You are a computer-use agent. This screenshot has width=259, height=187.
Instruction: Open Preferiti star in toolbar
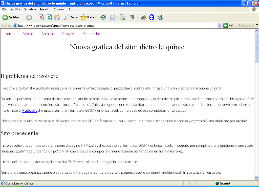[89, 17]
